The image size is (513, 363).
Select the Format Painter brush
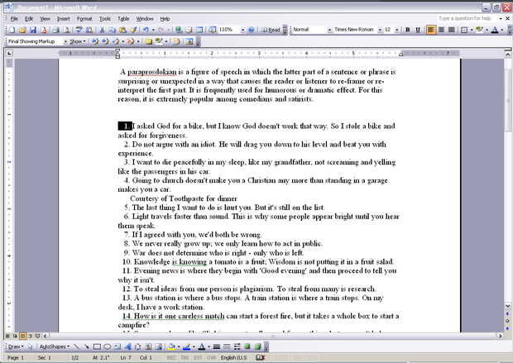point(133,30)
